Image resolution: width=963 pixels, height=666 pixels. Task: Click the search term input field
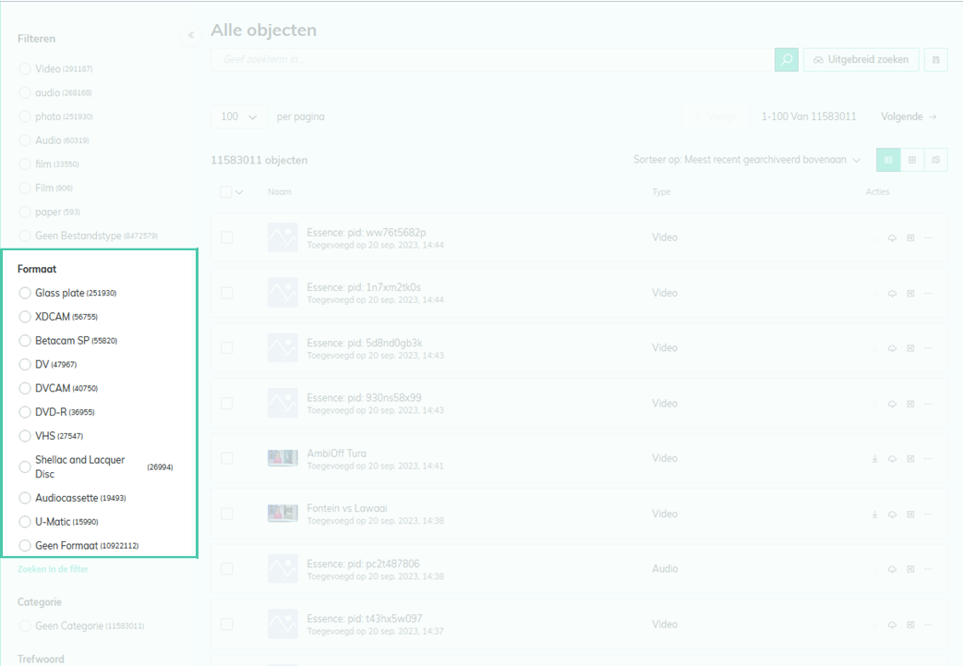pos(492,60)
